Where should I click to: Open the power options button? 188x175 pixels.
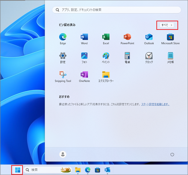(172, 154)
